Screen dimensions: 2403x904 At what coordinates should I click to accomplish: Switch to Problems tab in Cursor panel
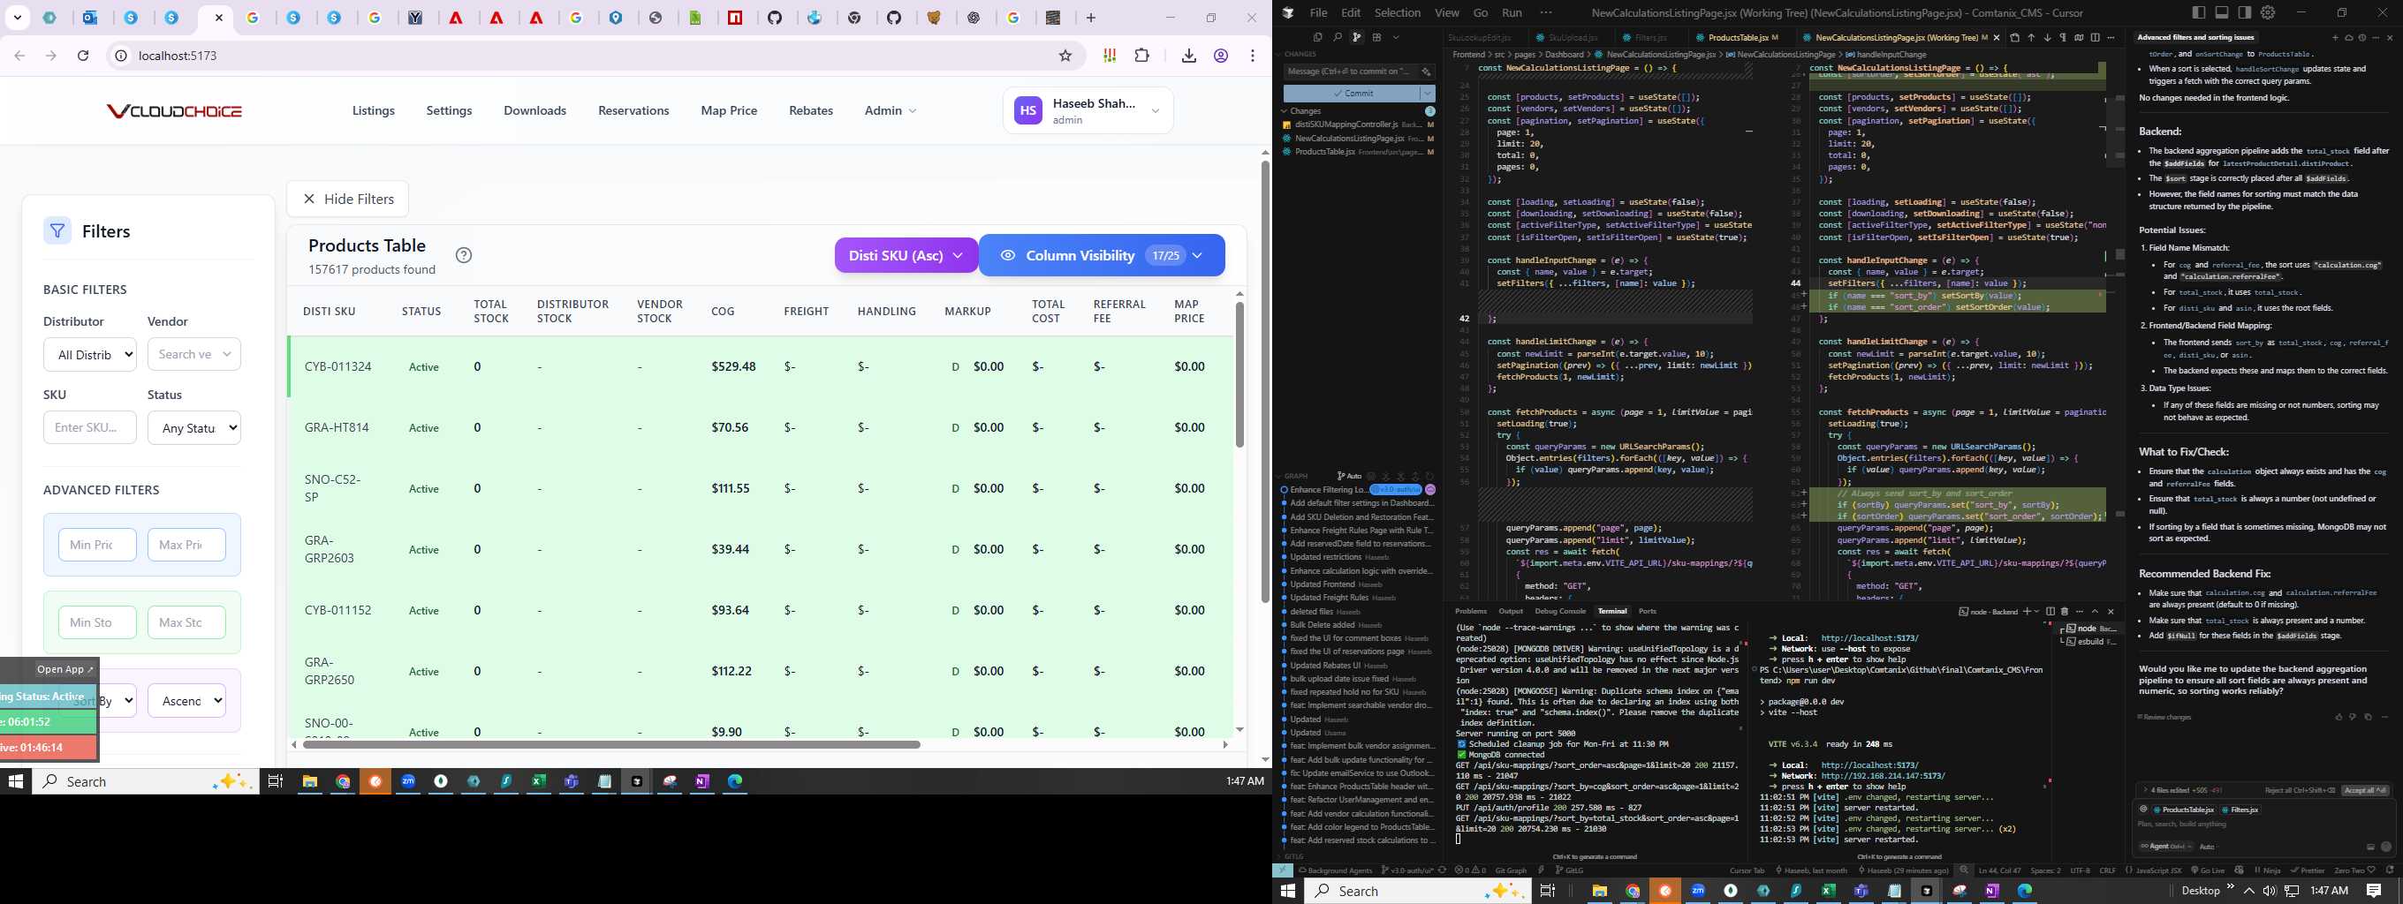tap(1471, 612)
